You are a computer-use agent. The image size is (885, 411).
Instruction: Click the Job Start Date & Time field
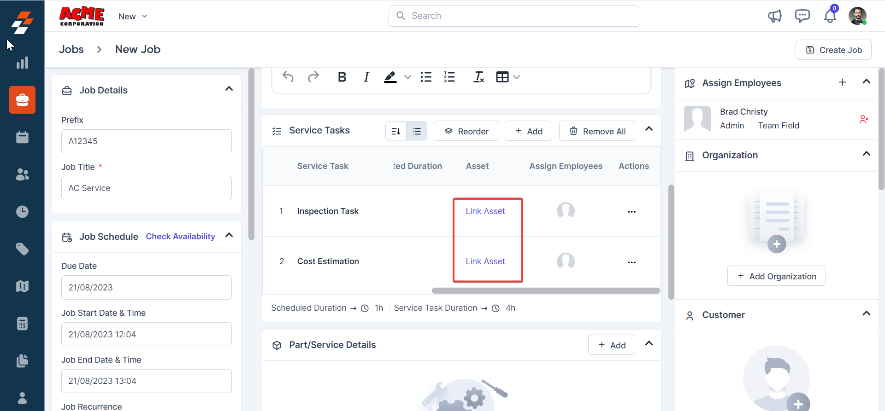pyautogui.click(x=147, y=335)
